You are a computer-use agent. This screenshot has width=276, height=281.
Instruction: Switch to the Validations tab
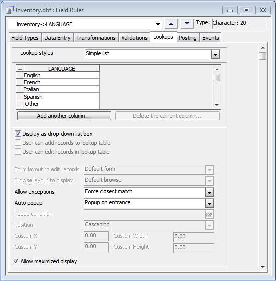point(134,38)
